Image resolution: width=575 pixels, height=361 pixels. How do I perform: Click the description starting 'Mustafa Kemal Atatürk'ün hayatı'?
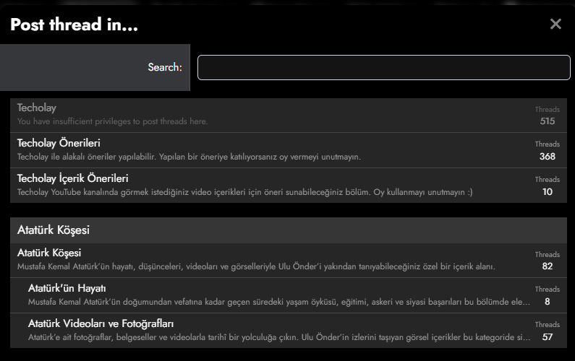coord(256,266)
